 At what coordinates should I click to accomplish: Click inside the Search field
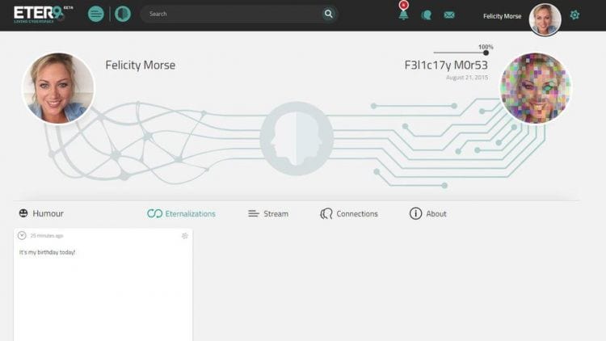coord(232,14)
